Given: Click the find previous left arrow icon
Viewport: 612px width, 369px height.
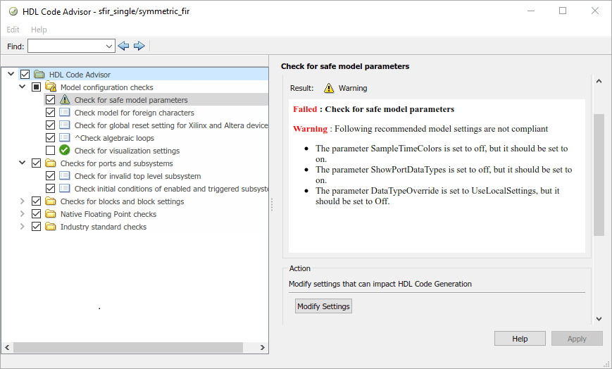Looking at the screenshot, I should click(x=123, y=46).
